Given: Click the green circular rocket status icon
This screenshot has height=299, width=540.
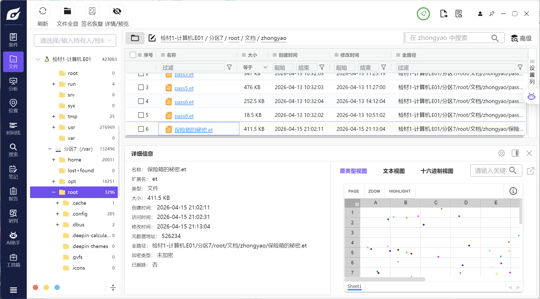Looking at the screenshot, I should [423, 14].
